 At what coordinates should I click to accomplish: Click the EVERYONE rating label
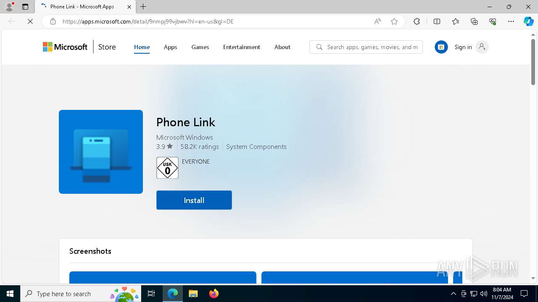pos(196,161)
